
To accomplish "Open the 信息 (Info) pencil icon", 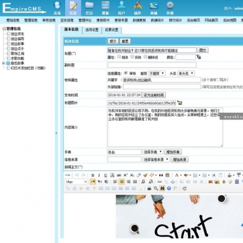I will pos(73,5).
